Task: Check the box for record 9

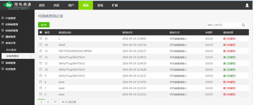Action: pyautogui.click(x=41, y=75)
